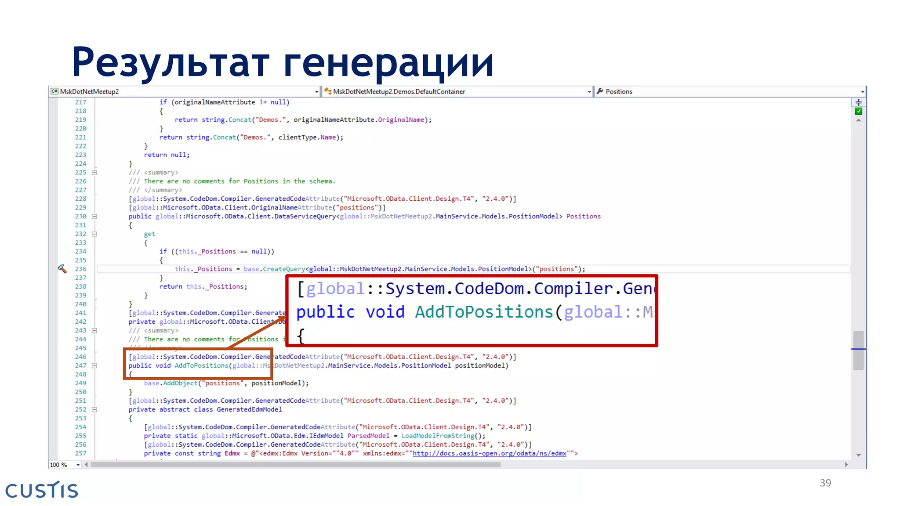The image size is (900, 506).
Task: Click the vertical scrollbar thumb
Action: tap(858, 350)
